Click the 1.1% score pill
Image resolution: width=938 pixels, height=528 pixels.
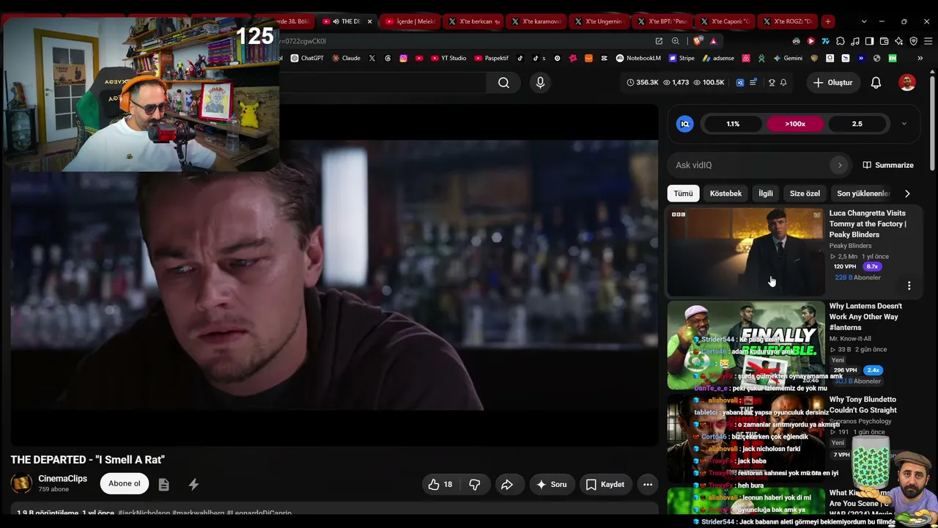(733, 124)
